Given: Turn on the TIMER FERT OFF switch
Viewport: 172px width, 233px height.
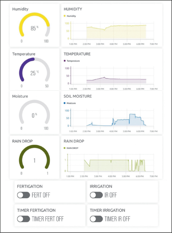Looking at the screenshot, I should 24,219.
